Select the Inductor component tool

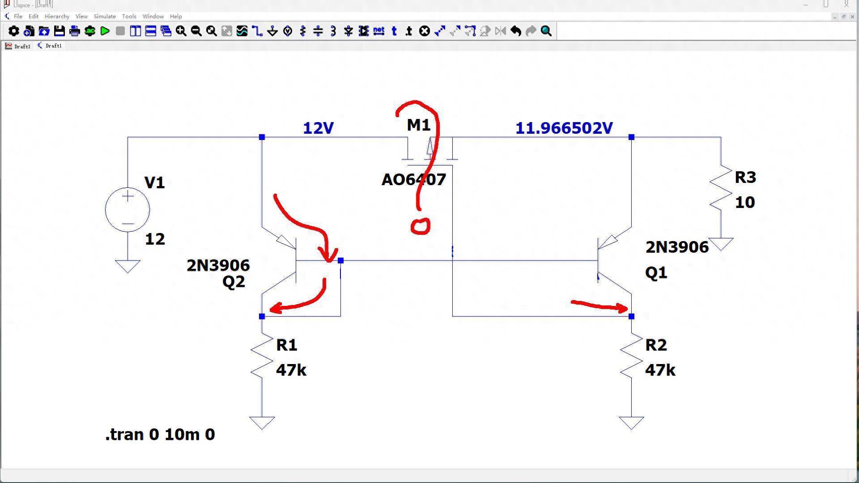(333, 31)
